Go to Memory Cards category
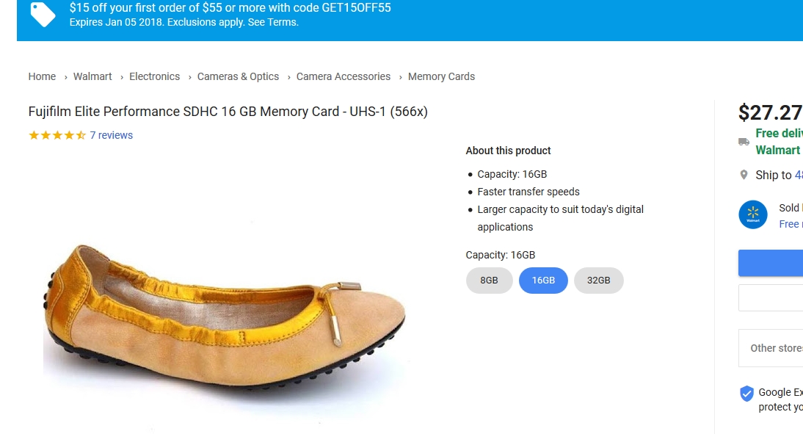Viewport: 803px width, 434px height. click(x=441, y=76)
